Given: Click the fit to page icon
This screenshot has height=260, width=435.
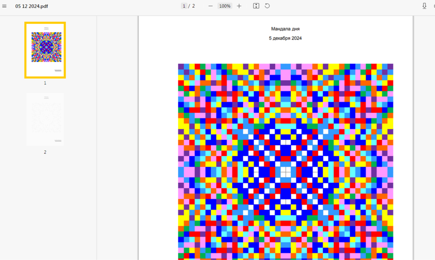Looking at the screenshot, I should pos(256,6).
